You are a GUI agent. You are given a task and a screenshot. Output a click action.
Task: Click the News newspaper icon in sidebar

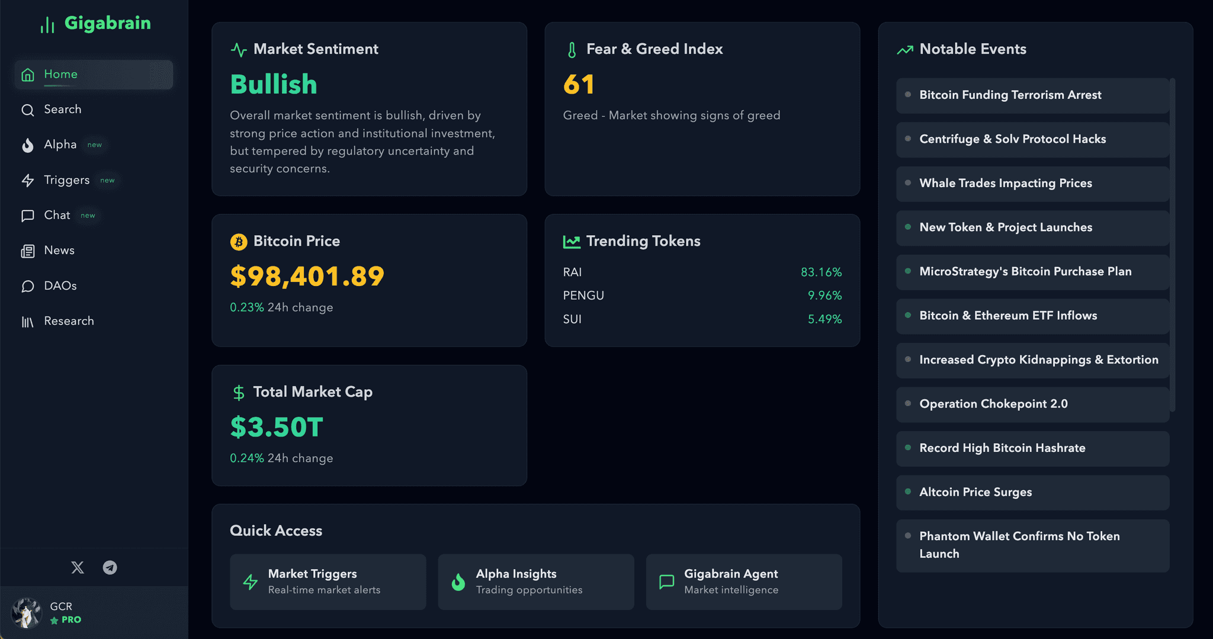(28, 251)
